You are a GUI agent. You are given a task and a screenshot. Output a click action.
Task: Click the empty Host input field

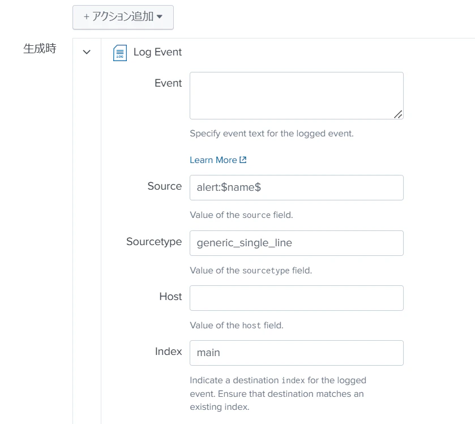coord(296,298)
